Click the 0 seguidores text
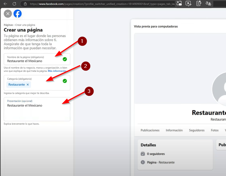Image resolution: width=226 pixels, height=176 pixels. (156, 154)
